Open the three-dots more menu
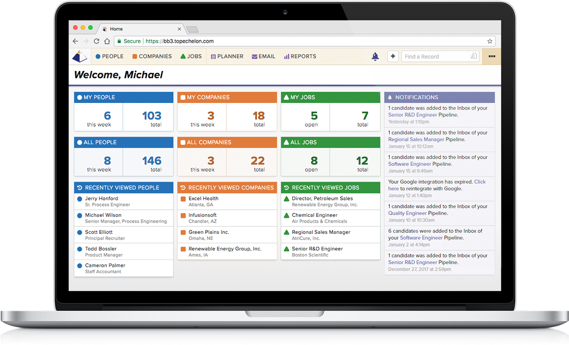 coord(491,56)
